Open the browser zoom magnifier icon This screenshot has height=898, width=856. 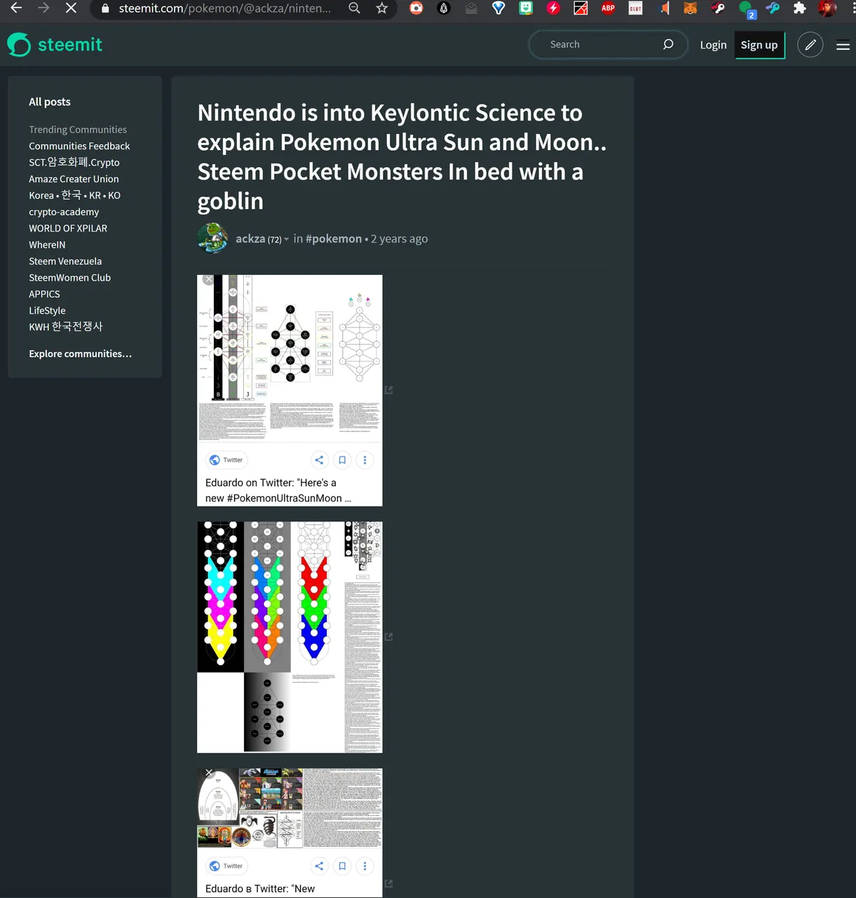pos(355,8)
